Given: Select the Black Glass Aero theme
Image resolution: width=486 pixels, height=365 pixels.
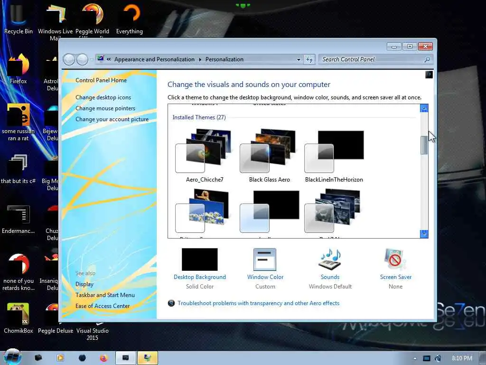Looking at the screenshot, I should click(269, 155).
